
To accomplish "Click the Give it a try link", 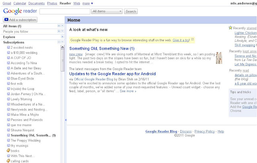I will 181,40.
